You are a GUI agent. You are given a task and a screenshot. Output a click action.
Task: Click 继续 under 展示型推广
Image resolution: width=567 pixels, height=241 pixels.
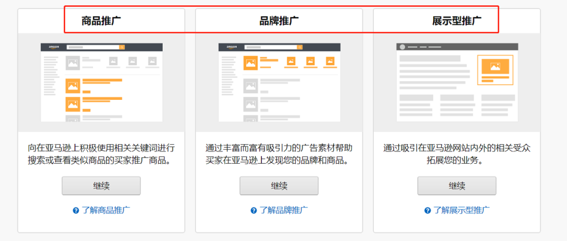coord(457,186)
